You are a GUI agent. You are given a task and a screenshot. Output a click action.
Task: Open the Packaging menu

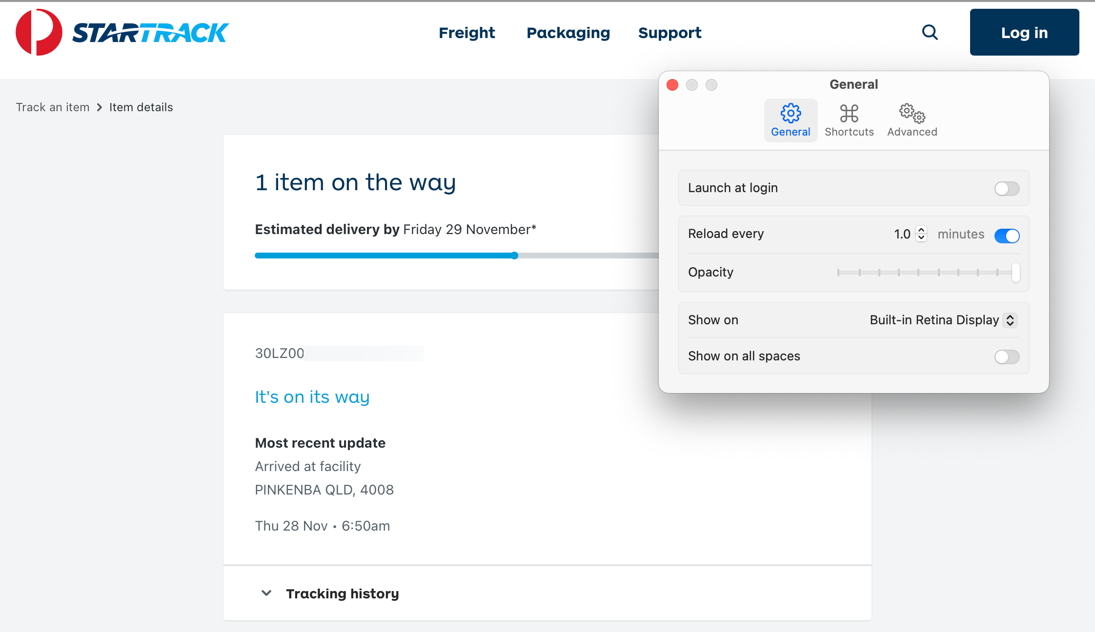[568, 33]
